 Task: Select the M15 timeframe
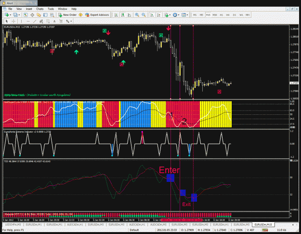click(x=208, y=15)
